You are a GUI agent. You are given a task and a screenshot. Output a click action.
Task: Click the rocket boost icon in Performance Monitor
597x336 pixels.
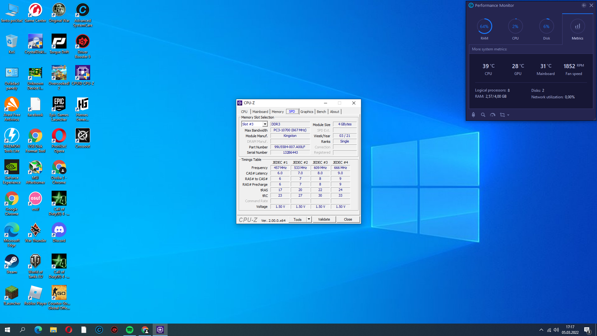click(473, 115)
